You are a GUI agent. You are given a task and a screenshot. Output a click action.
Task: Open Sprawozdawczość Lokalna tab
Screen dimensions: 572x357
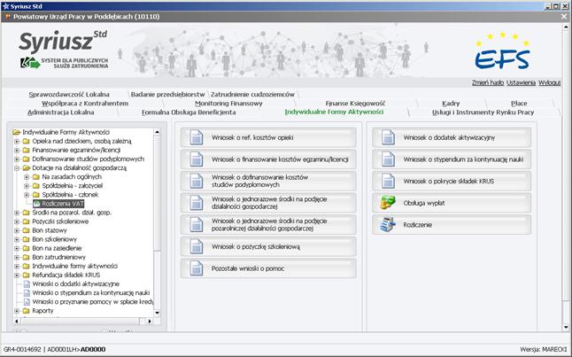69,95
